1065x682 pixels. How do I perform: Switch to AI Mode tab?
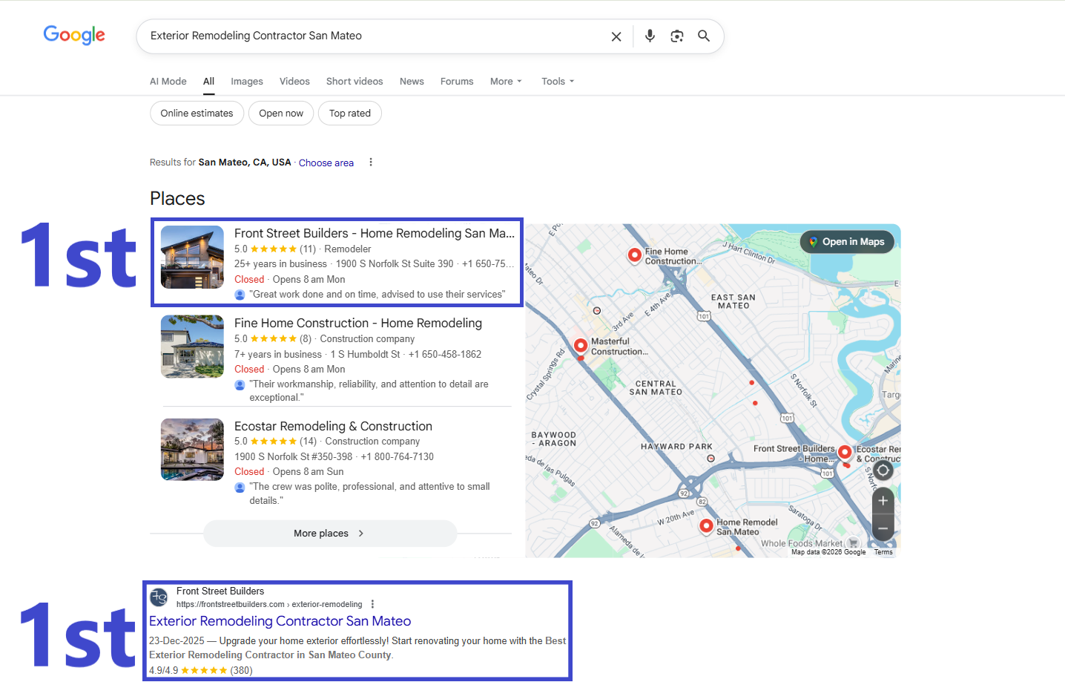[x=168, y=82]
